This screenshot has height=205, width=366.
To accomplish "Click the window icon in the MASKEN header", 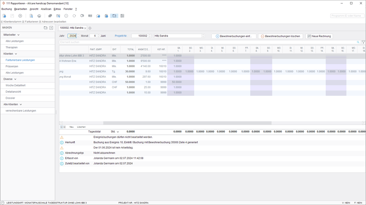I will click(x=45, y=28).
